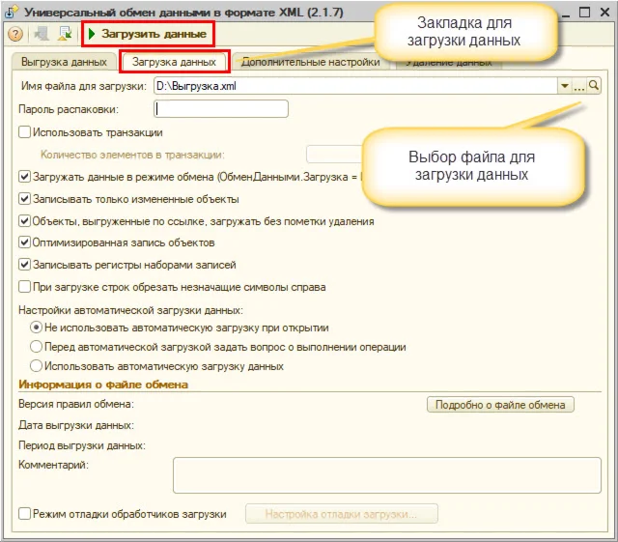Click the Дата выгрузки данных label
This screenshot has height=542, width=618.
click(76, 425)
